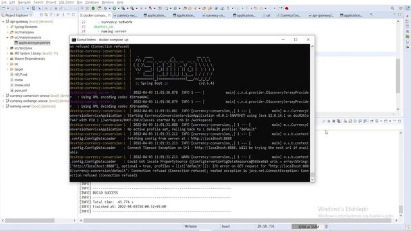Click the Writable status bar entry
Image resolution: width=411 pixels, height=231 pixels.
click(x=191, y=227)
